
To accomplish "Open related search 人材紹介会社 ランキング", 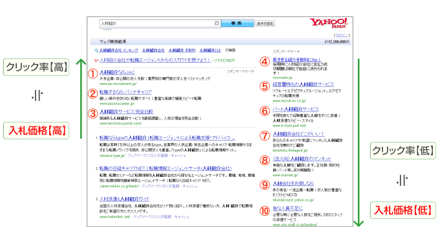I will pyautogui.click(x=118, y=51).
